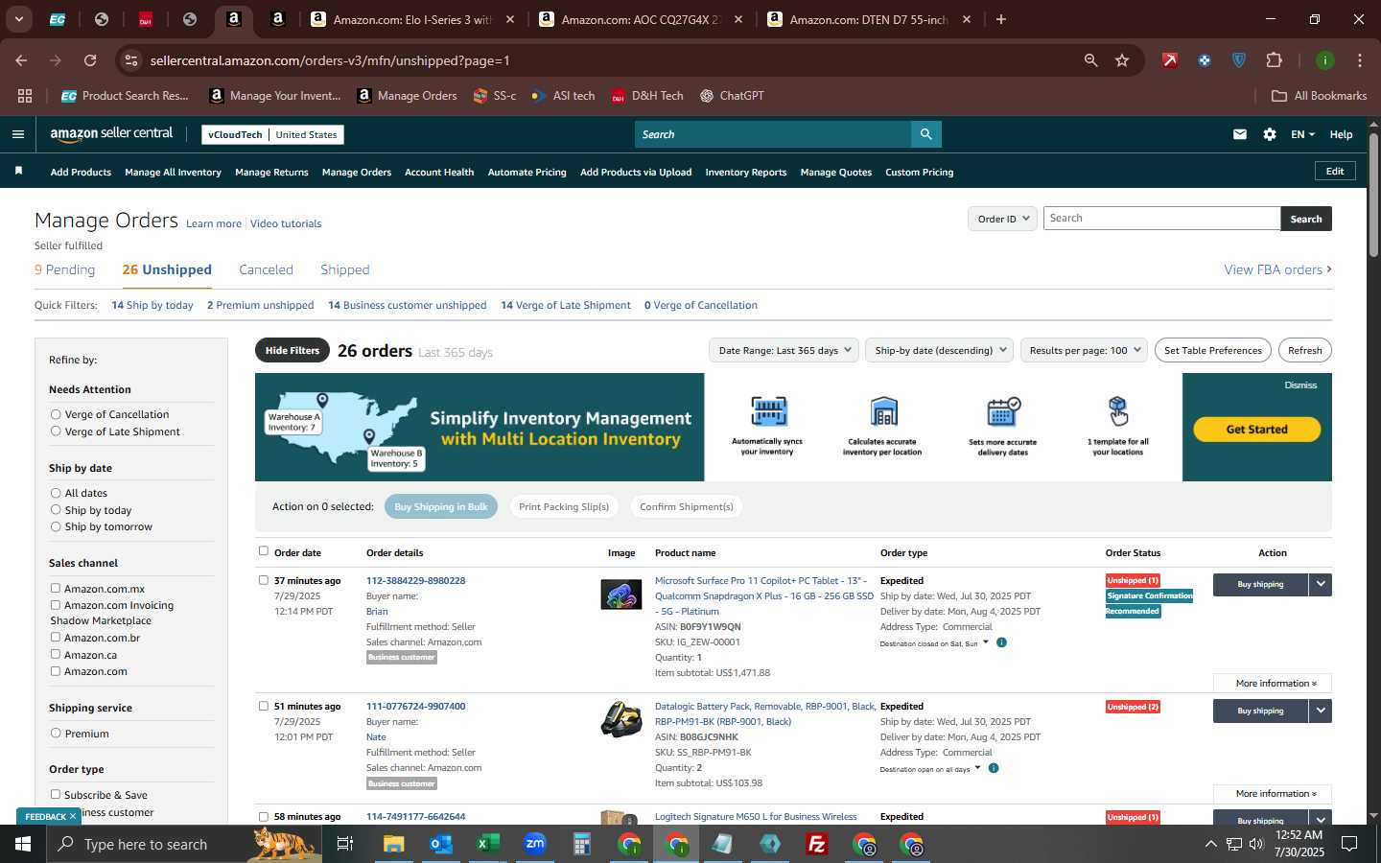Open Inventory Reports menu item
Screen dimensions: 1381x863
(746, 173)
